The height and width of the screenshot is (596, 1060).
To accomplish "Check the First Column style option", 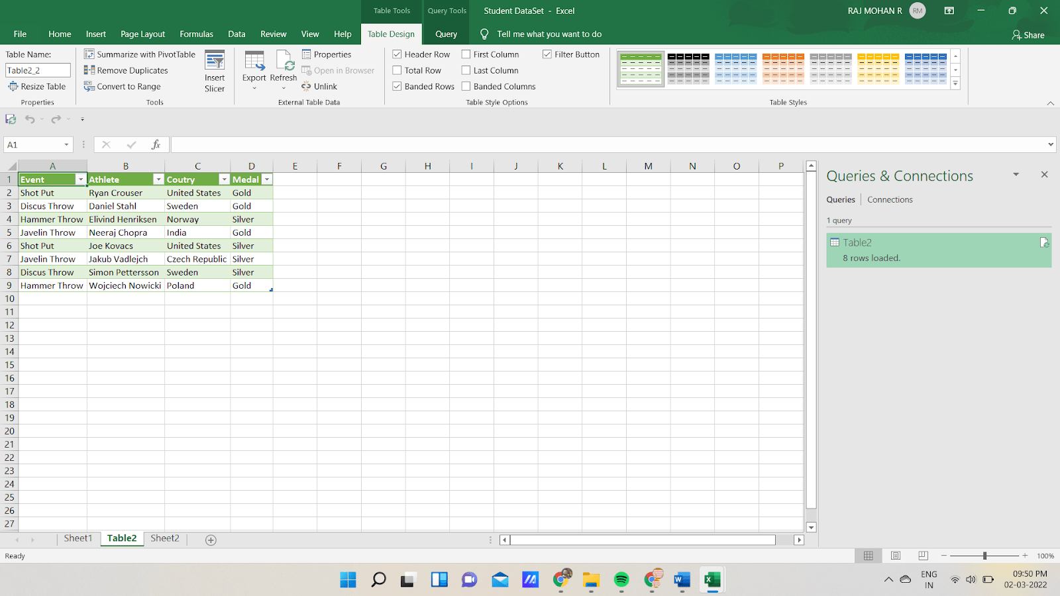I will tap(466, 54).
